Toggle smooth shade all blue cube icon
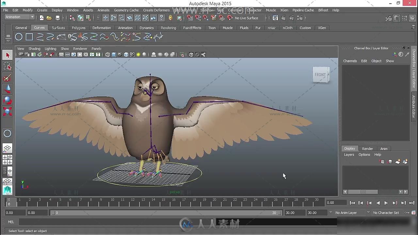 pyautogui.click(x=114, y=55)
